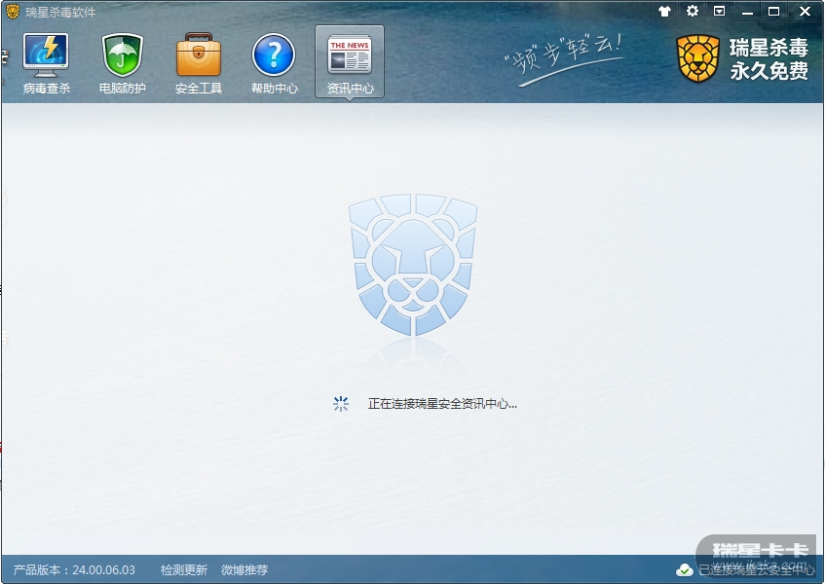The height and width of the screenshot is (584, 825).
Task: Open the 帮助中心 help section
Action: coord(274,63)
